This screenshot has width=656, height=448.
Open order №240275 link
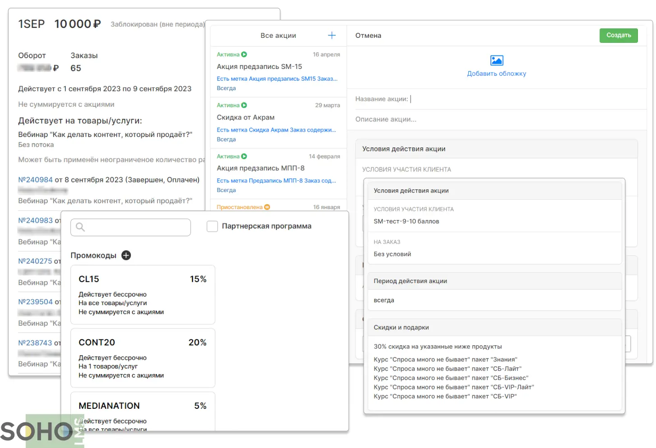point(35,261)
